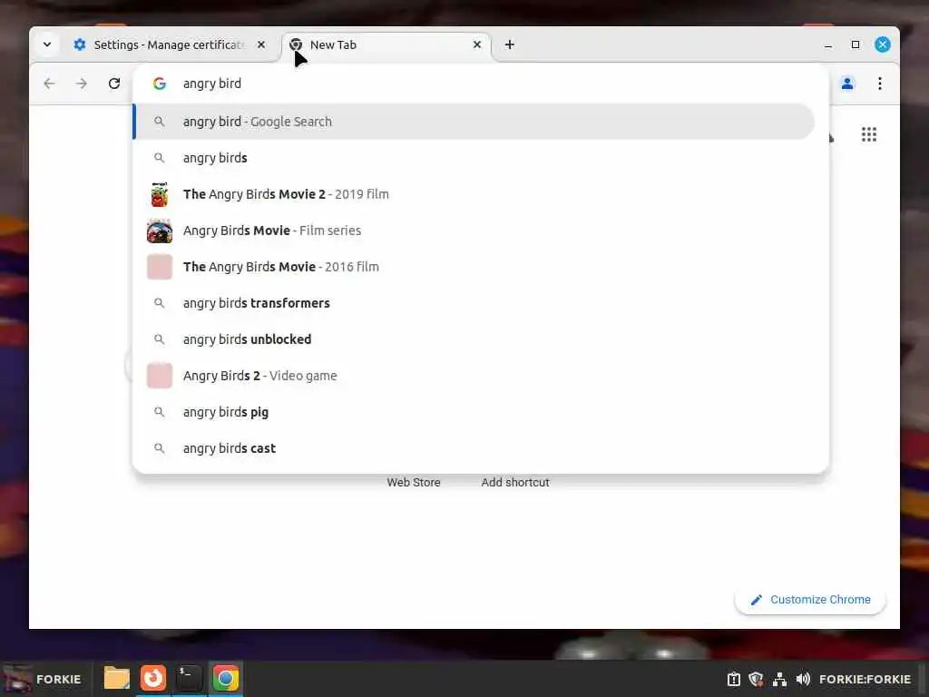Click the Angry Birds Movie 2 poster thumbnail
The image size is (929, 697).
coord(160,194)
